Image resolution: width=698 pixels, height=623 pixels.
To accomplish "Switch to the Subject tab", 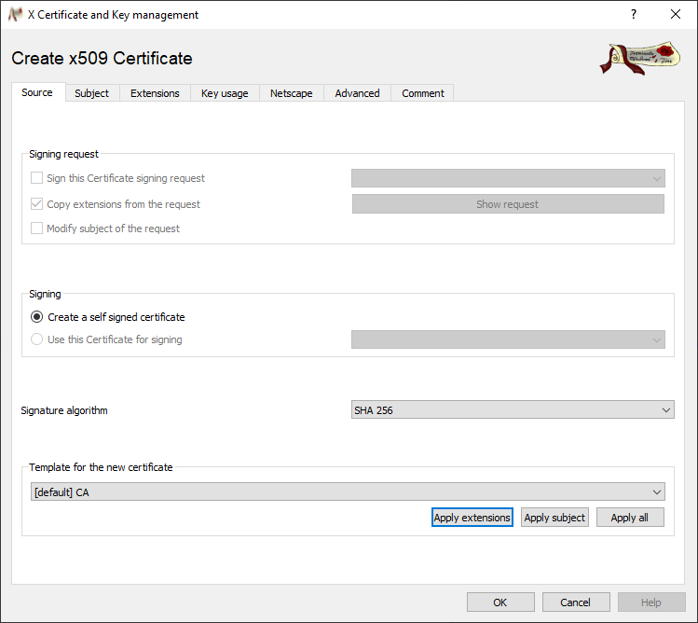I will (92, 93).
